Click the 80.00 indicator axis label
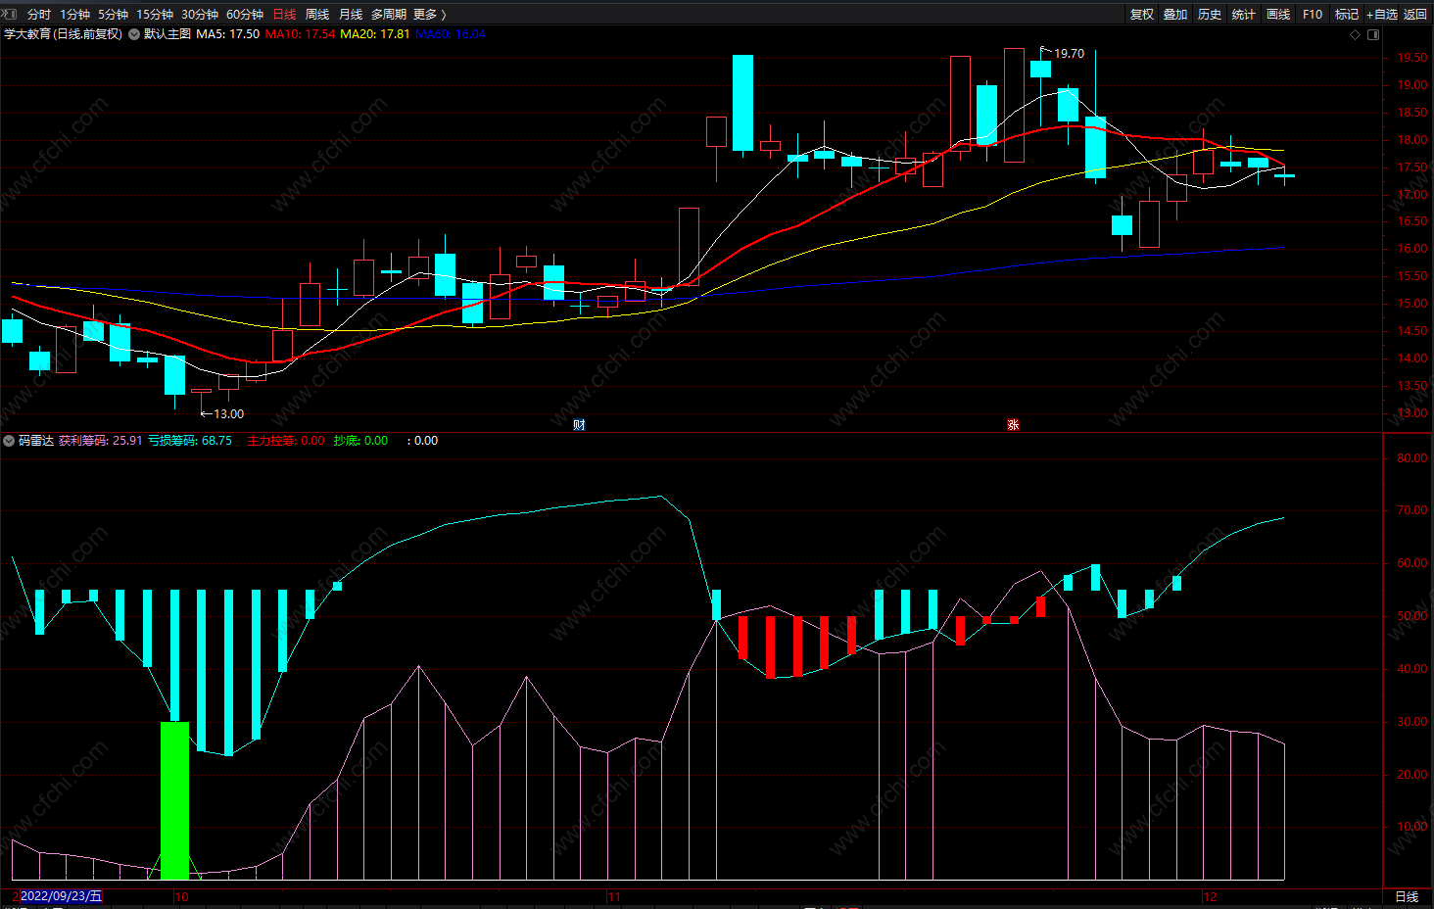 pos(1412,458)
